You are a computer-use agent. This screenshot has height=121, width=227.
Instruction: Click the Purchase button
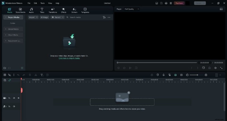click(x=179, y=3)
